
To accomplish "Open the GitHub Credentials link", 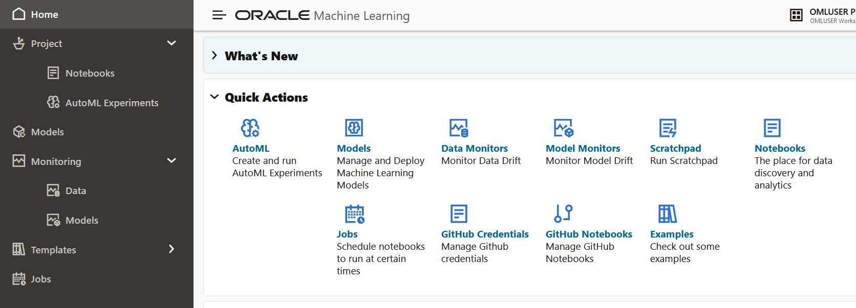I will [485, 234].
